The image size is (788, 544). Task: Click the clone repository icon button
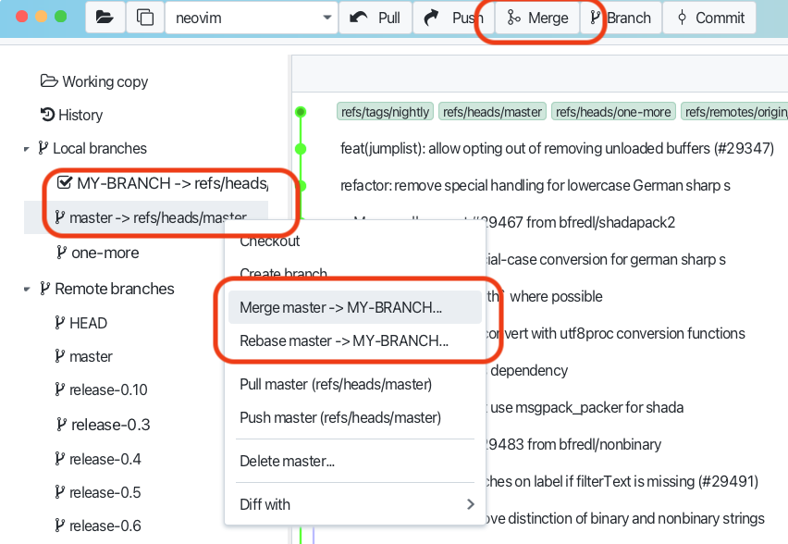(144, 19)
